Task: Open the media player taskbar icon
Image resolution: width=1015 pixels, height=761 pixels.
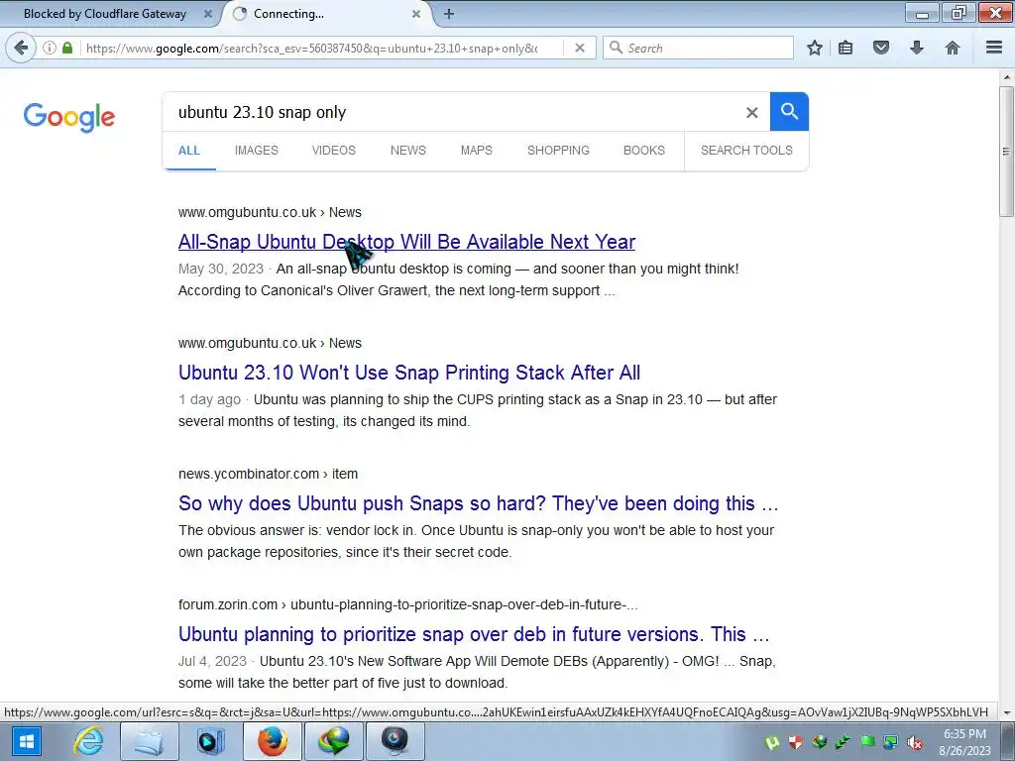Action: coord(210,741)
